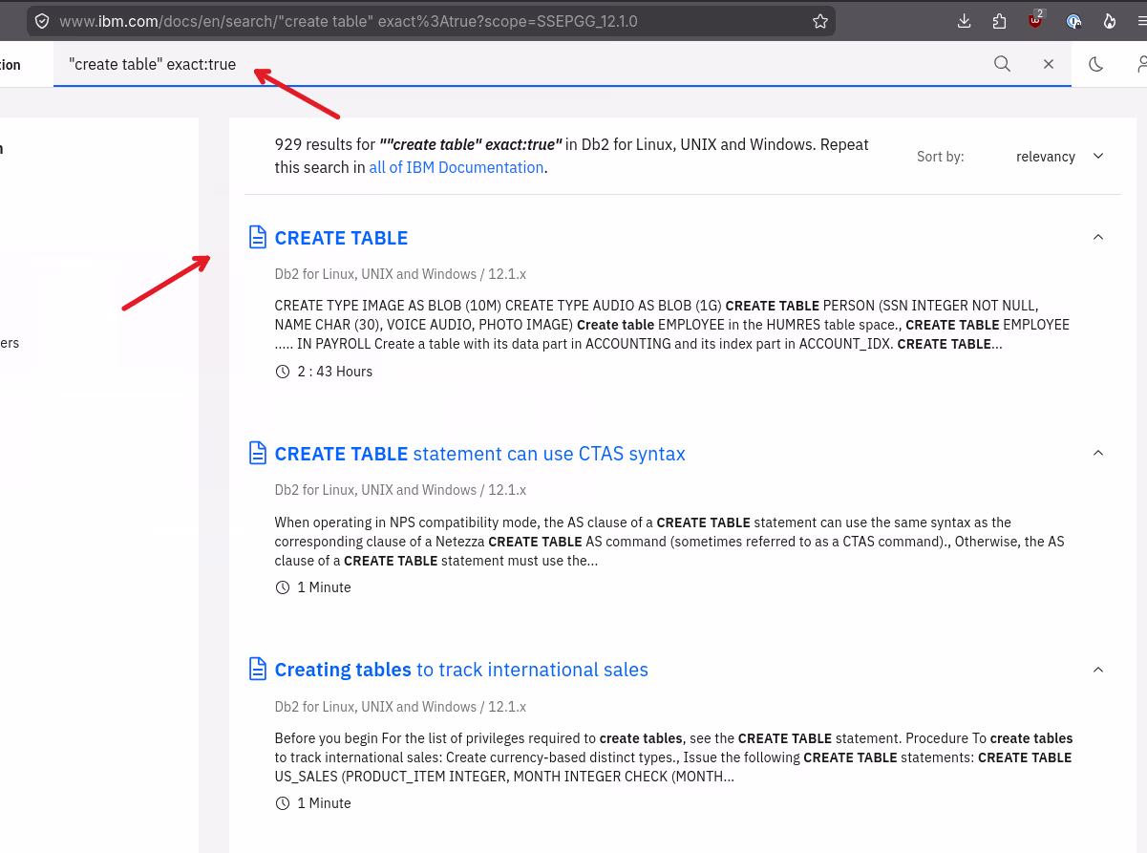Open the Sort by relevancy dropdown
Viewport: 1147px width, 853px height.
tap(1060, 157)
